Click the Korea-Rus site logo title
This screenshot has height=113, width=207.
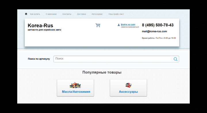point(41,26)
